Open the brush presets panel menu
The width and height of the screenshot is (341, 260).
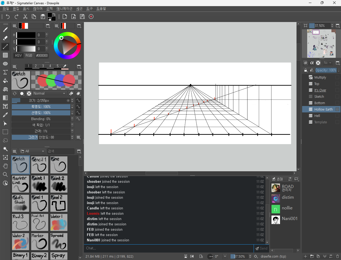click(x=14, y=151)
